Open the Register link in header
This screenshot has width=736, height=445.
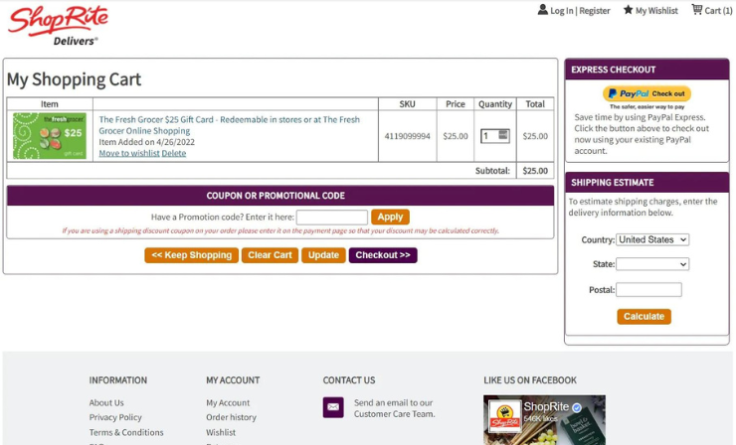(595, 11)
